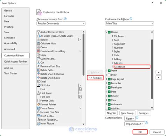Click the Borders command icon
Viewport: 166px width, 136px height.
pos(39,40)
